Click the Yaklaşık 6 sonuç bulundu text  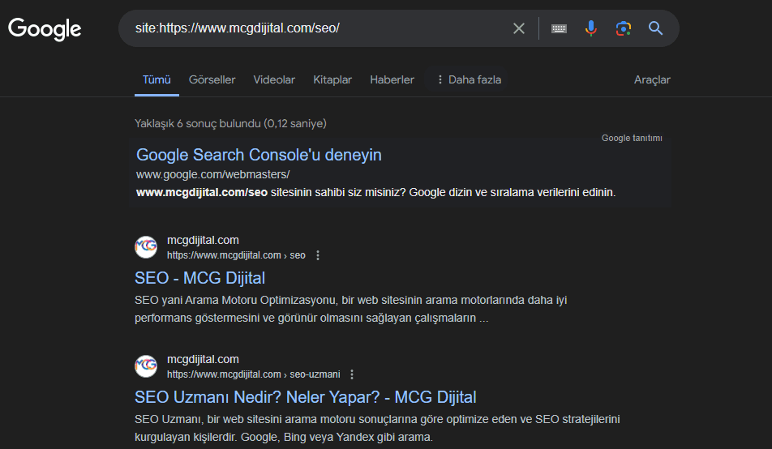point(230,123)
